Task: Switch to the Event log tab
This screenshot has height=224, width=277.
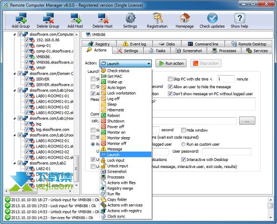Action: click(x=135, y=44)
